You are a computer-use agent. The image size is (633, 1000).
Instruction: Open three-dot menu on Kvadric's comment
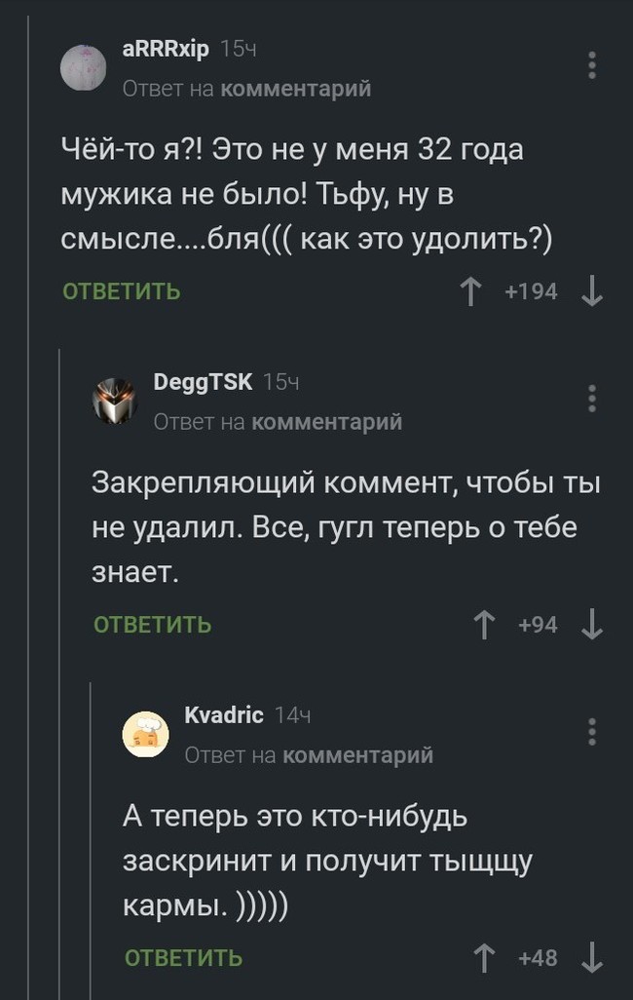coord(592,732)
